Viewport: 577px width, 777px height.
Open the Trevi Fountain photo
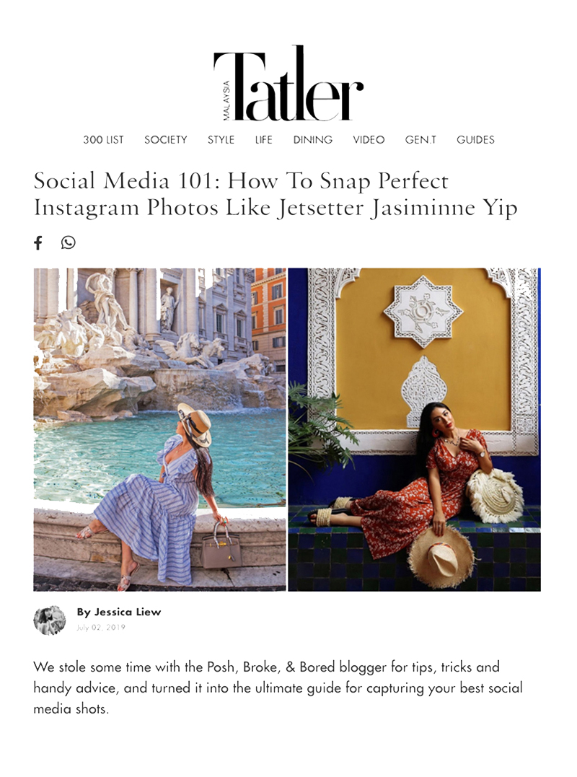[160, 430]
